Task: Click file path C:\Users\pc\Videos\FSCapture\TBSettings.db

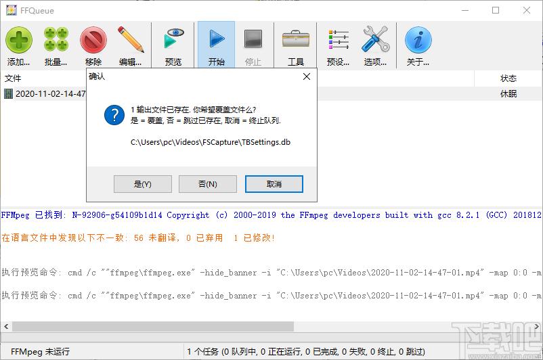Action: point(211,142)
